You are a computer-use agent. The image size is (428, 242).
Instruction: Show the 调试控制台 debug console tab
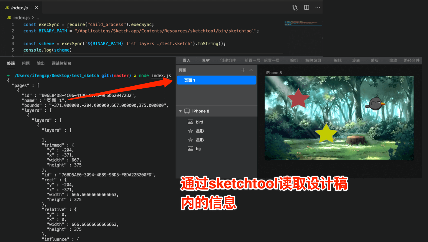62,63
